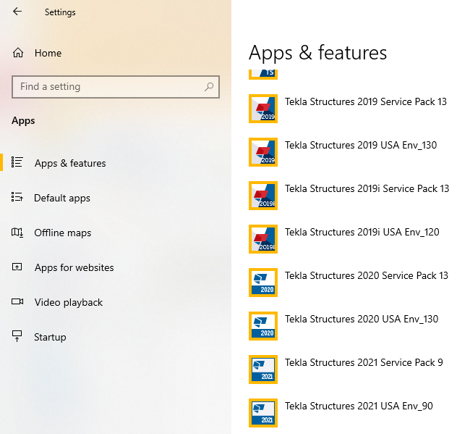Go to Offline maps settings
Image resolution: width=457 pixels, height=434 pixels.
tap(63, 233)
